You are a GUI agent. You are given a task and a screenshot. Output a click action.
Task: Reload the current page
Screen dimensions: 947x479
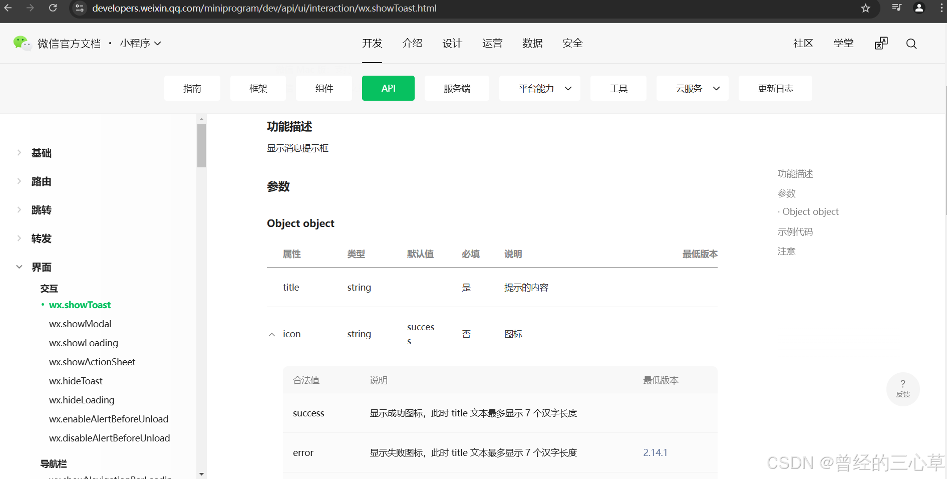tap(53, 8)
